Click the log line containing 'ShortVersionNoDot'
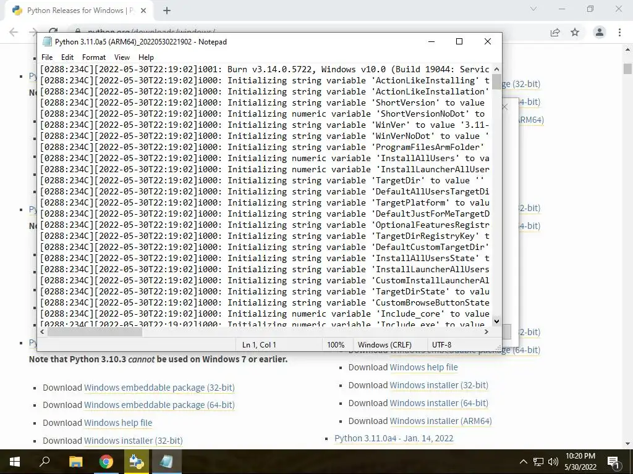Viewport: 633px width, 474px height. tap(265, 114)
